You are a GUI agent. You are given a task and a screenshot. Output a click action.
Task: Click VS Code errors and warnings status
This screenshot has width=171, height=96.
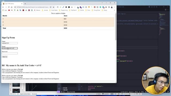pos(63,92)
